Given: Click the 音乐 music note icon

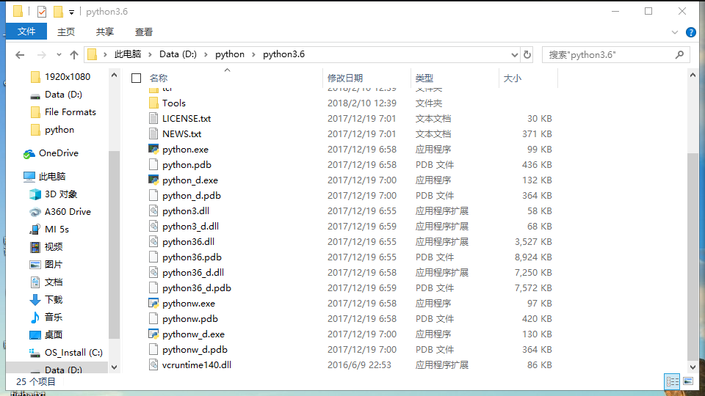Looking at the screenshot, I should tap(35, 318).
